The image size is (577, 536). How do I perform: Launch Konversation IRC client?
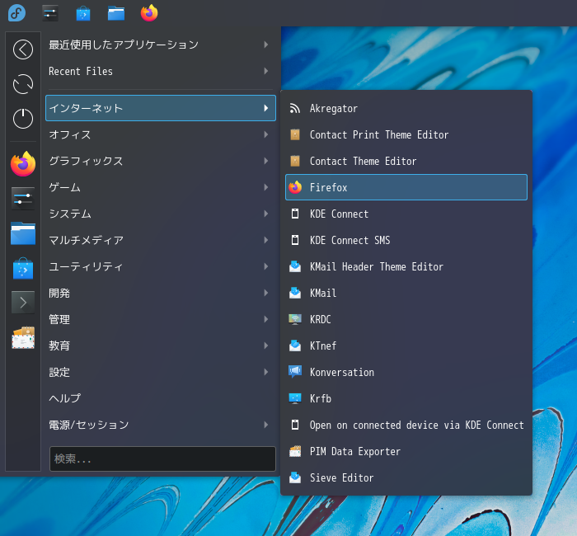[406, 372]
